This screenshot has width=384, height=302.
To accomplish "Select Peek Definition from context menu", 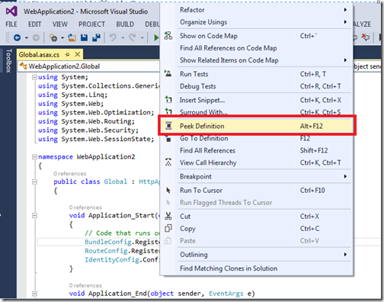I will coord(257,126).
